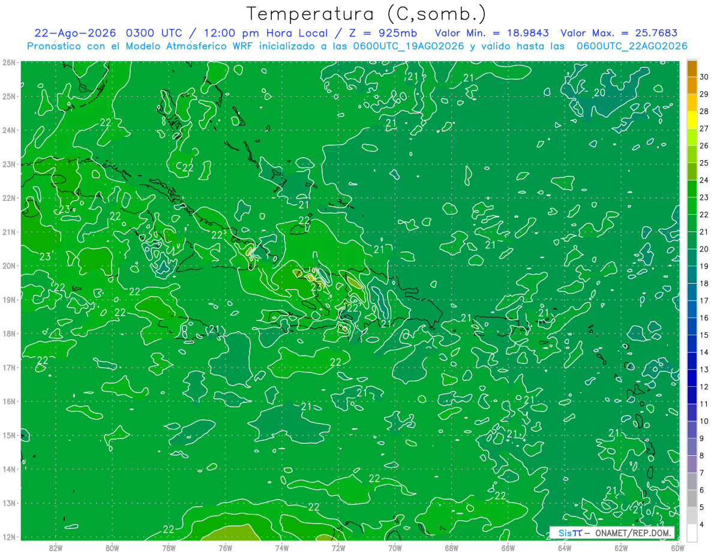The width and height of the screenshot is (720, 556).
Task: Click the yellow legend swatch between 27 and 28
Action: click(692, 120)
